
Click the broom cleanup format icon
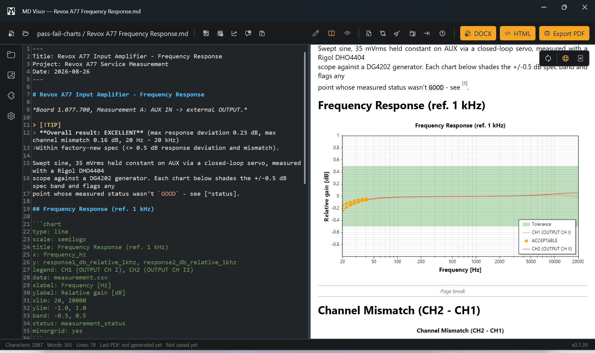point(397,34)
